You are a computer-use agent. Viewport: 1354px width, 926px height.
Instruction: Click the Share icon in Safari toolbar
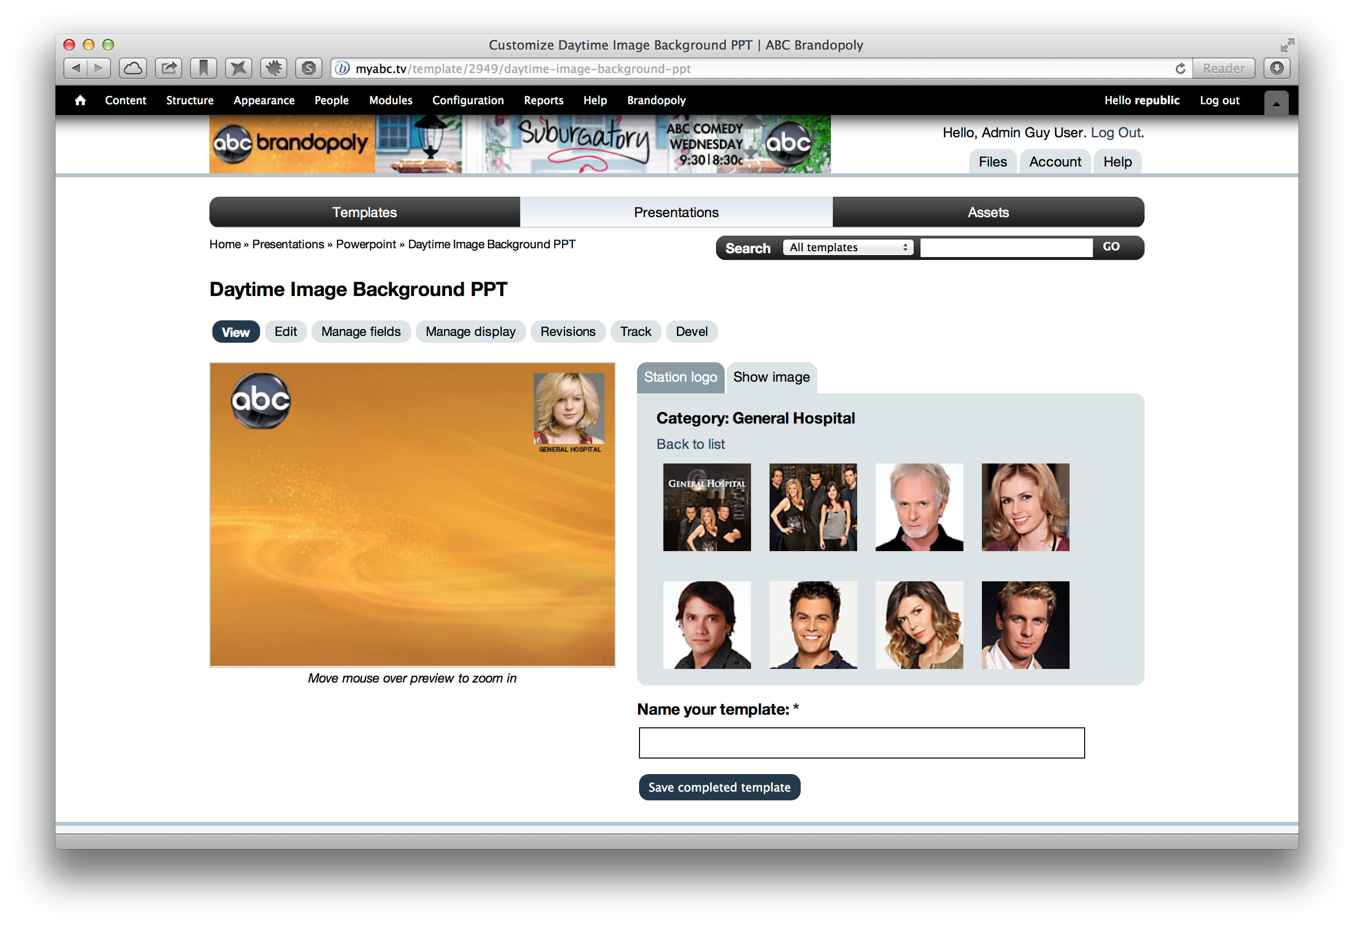(169, 69)
